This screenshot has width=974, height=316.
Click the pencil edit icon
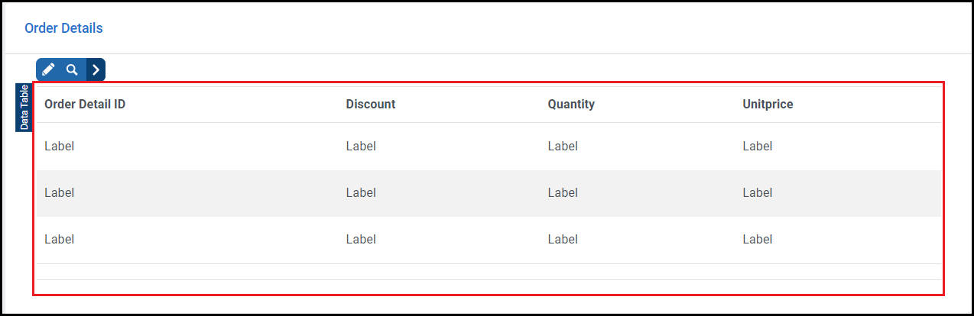pyautogui.click(x=48, y=69)
